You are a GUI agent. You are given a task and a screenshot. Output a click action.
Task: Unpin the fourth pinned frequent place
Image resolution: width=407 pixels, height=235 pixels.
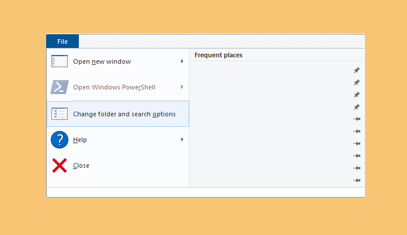click(x=357, y=107)
